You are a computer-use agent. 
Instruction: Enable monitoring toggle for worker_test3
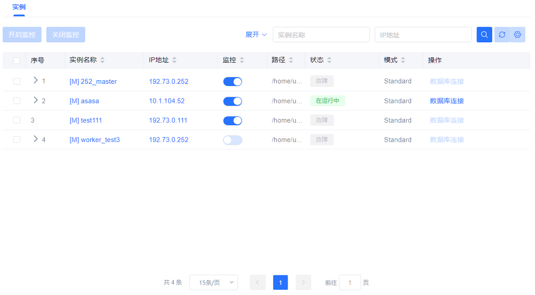(232, 140)
